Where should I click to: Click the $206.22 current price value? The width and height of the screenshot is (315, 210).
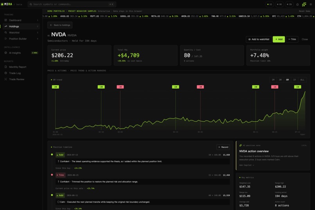(62, 55)
